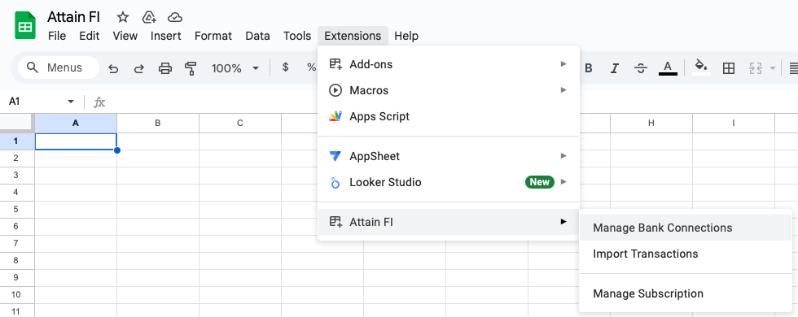Click the move to Drive folder icon
Viewport: 798px width, 317px height.
pyautogui.click(x=148, y=17)
